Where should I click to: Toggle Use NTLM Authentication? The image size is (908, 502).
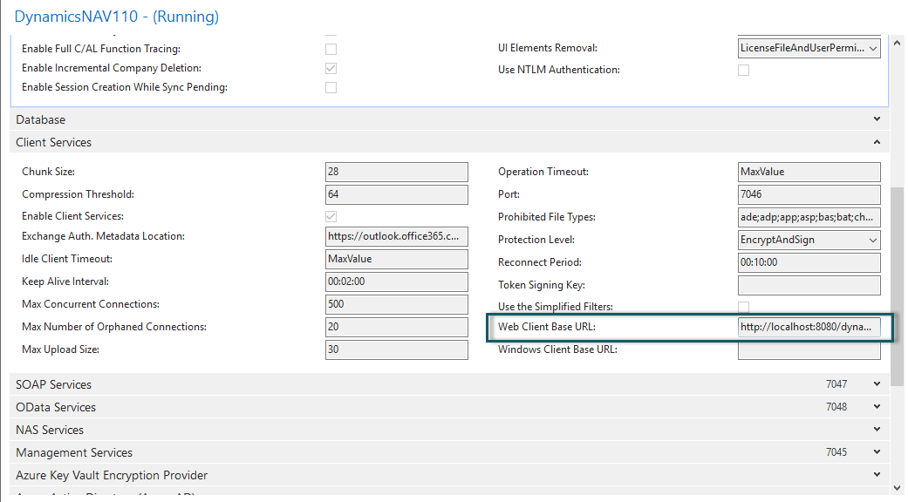[743, 70]
